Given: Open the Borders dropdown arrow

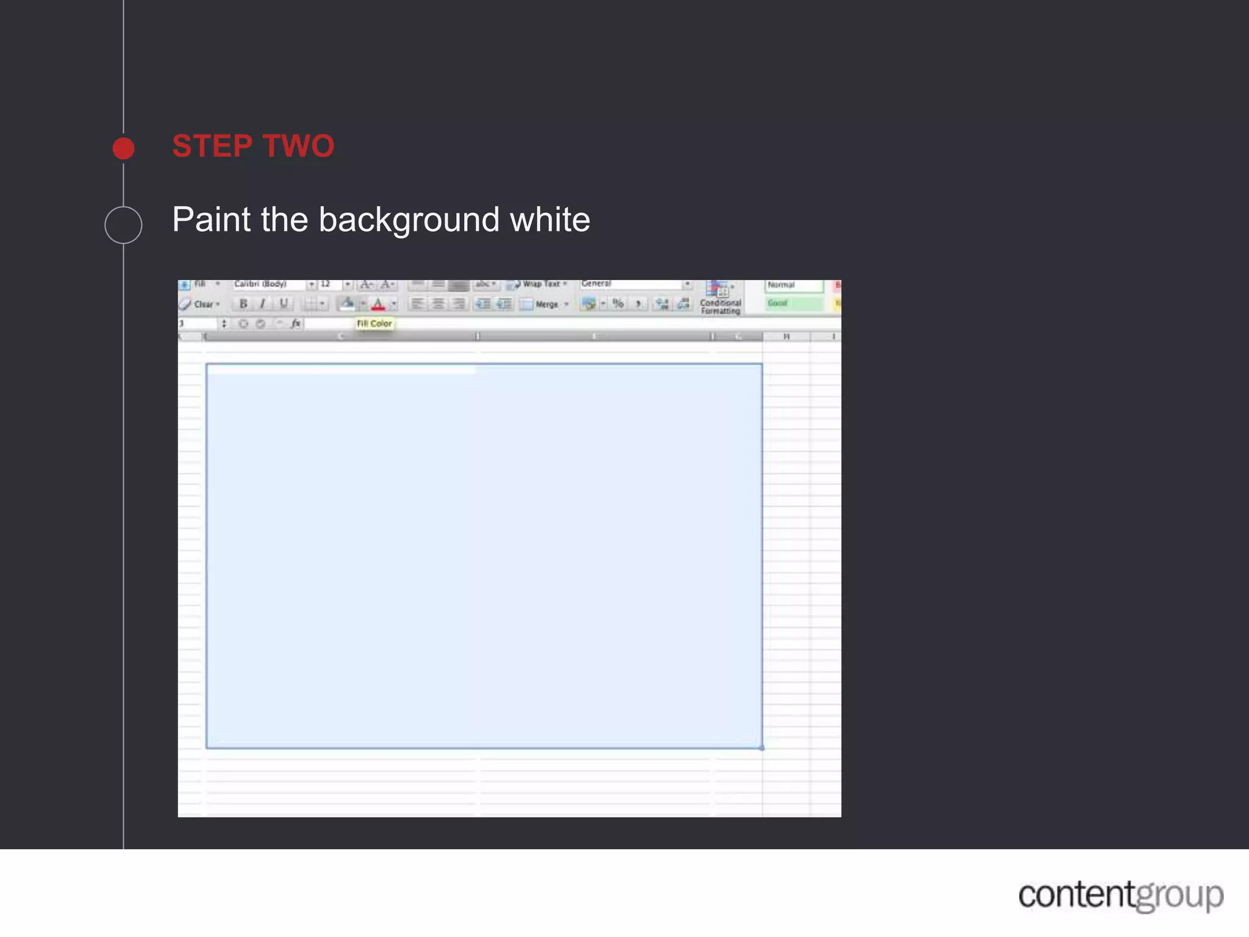Looking at the screenshot, I should pos(323,304).
